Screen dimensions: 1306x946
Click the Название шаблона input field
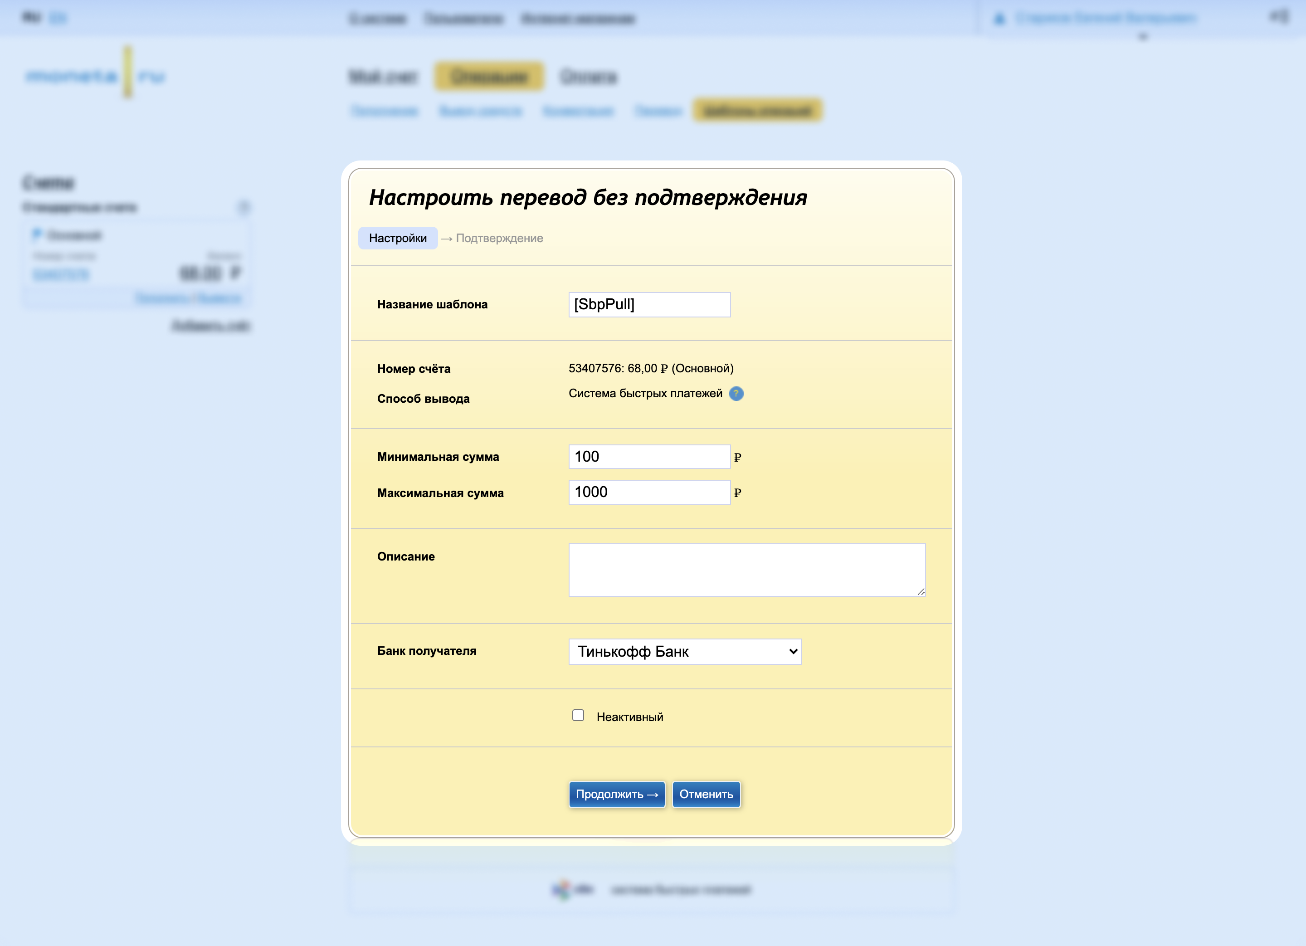(649, 305)
